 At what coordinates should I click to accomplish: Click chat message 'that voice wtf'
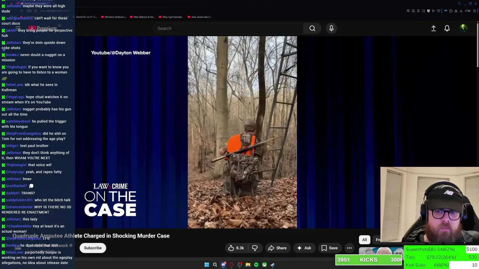(x=40, y=165)
